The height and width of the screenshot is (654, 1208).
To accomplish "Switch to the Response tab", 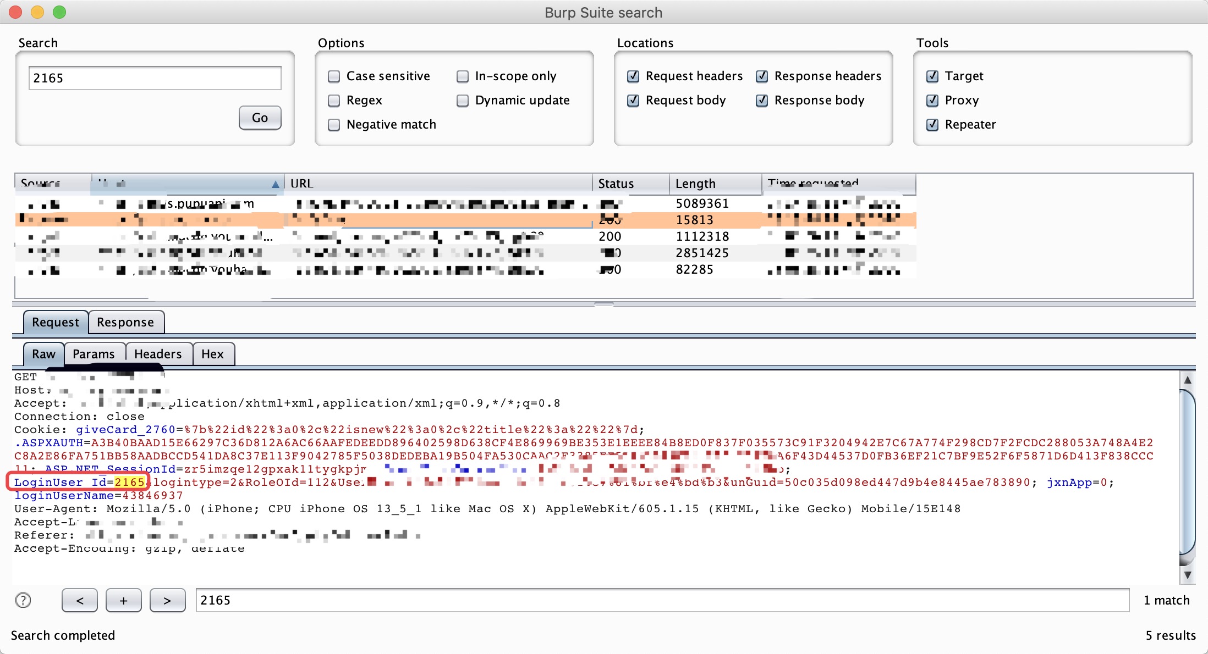I will click(125, 322).
